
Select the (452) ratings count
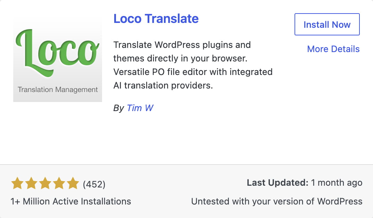[94, 184]
